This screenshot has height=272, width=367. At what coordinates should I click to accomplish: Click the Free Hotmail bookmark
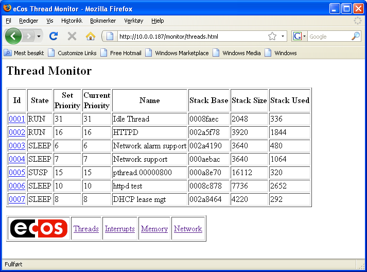click(121, 53)
